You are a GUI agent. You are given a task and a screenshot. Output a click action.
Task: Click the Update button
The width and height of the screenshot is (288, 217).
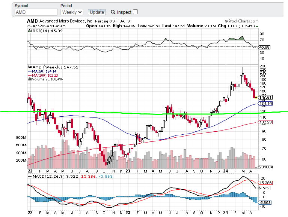(97, 12)
